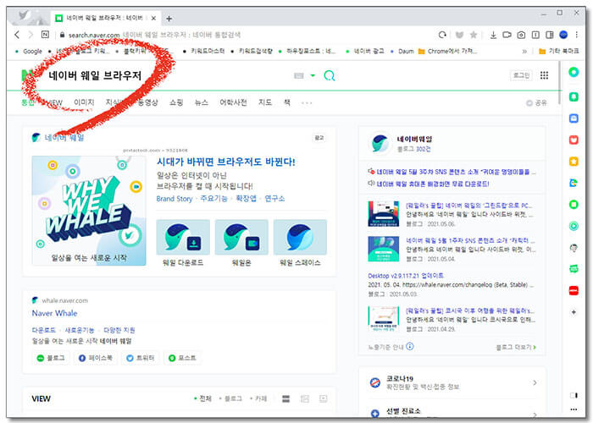Image resolution: width=593 pixels, height=423 pixels.
Task: Open the Chrome에서 가져... bookmark folder
Action: (x=448, y=51)
